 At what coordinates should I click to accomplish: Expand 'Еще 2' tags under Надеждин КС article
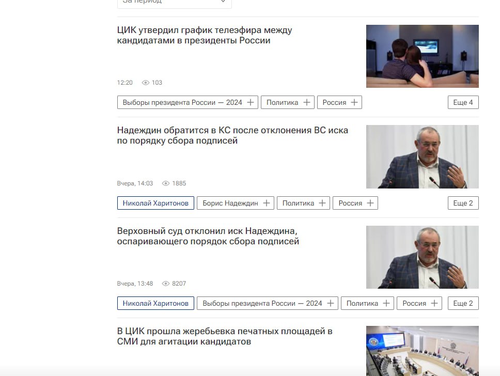pyautogui.click(x=463, y=203)
